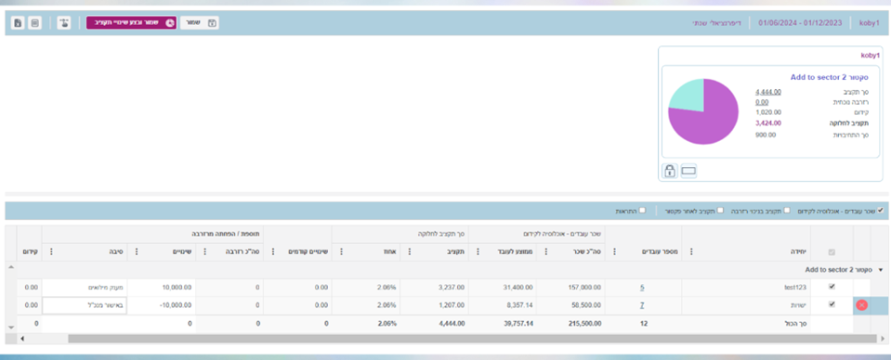The width and height of the screenshot is (891, 360).
Task: Click the reason input field with באישור מנכ"ל
Action: click(85, 305)
